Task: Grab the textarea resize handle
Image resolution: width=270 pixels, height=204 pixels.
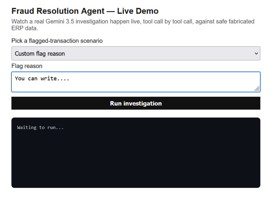Action: [x=257, y=89]
